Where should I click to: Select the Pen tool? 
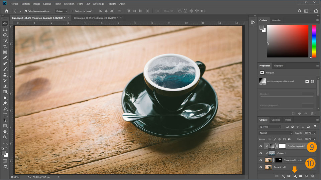pos(5,109)
